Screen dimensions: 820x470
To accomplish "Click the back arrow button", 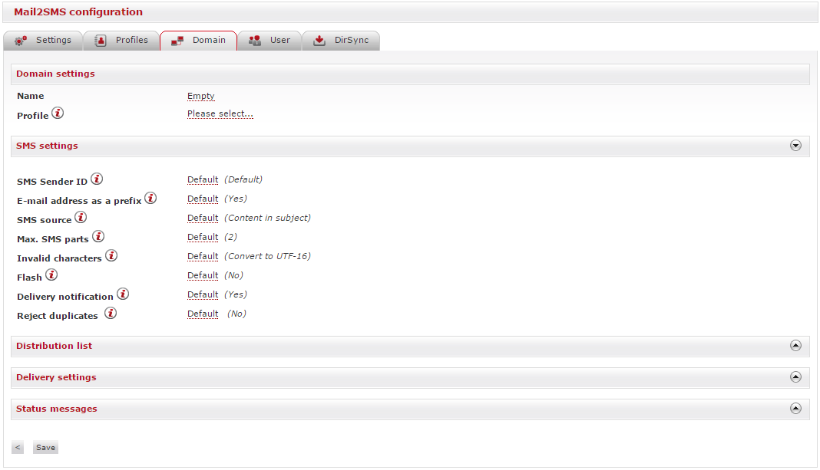I will (18, 448).
